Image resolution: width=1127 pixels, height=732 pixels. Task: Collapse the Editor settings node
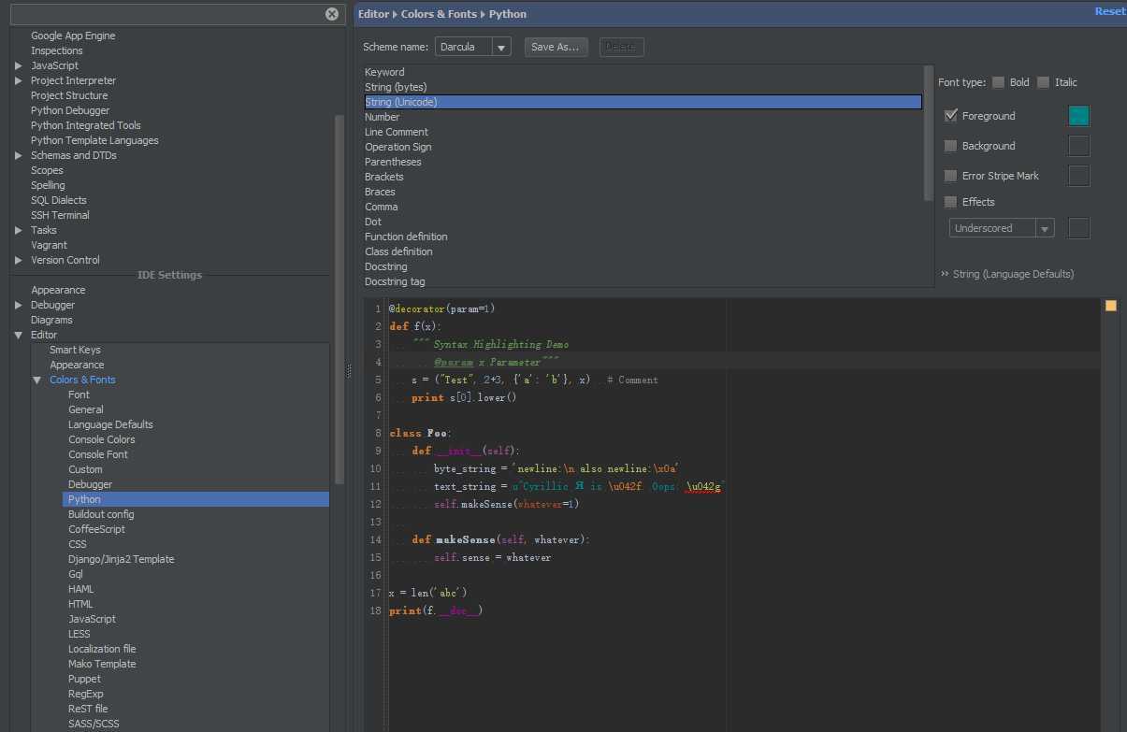pyautogui.click(x=19, y=335)
